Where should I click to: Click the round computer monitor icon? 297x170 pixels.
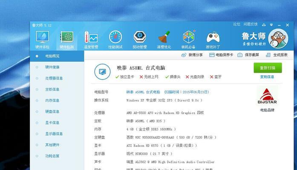point(102,72)
